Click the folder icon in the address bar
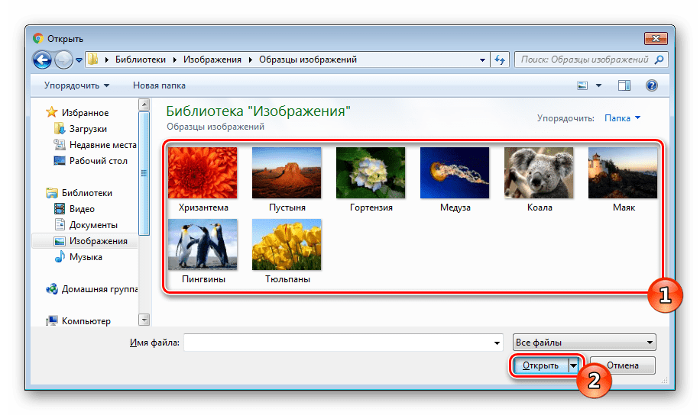Screen dimensions: 700x415 93,60
